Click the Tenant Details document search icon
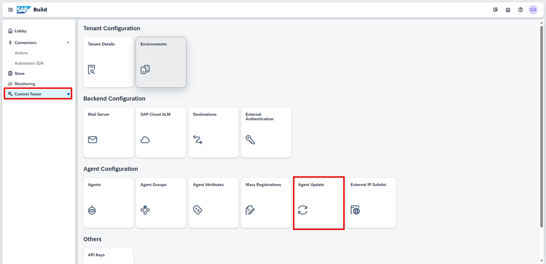Viewport: 546px width, 264px height. (x=91, y=69)
